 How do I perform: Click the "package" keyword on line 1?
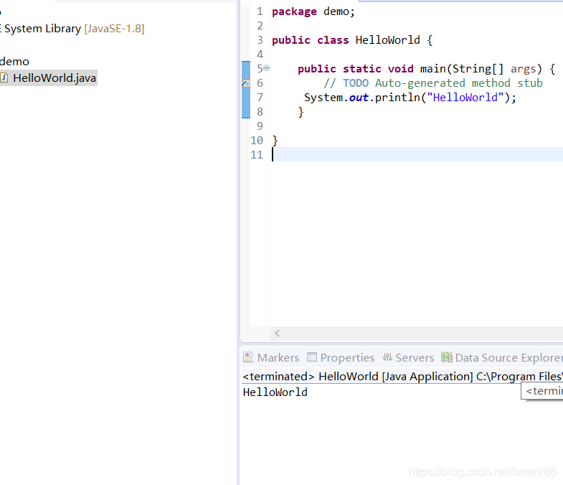tap(294, 11)
